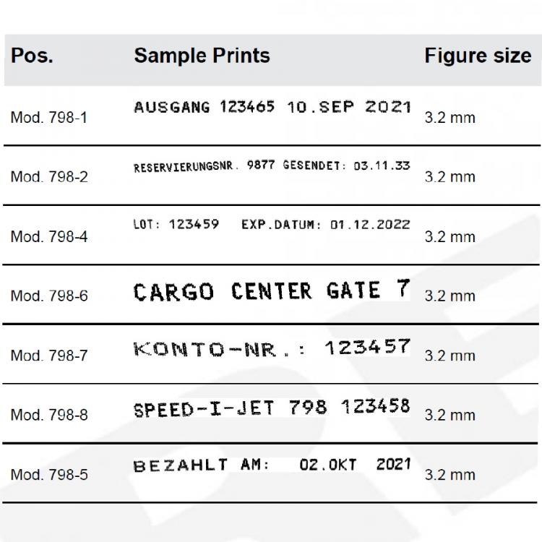Select the Mod. 798-2 row label

(x=49, y=177)
